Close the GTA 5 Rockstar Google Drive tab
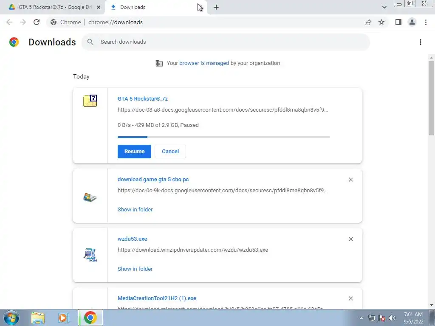Viewport: 435px width, 326px height. (99, 7)
